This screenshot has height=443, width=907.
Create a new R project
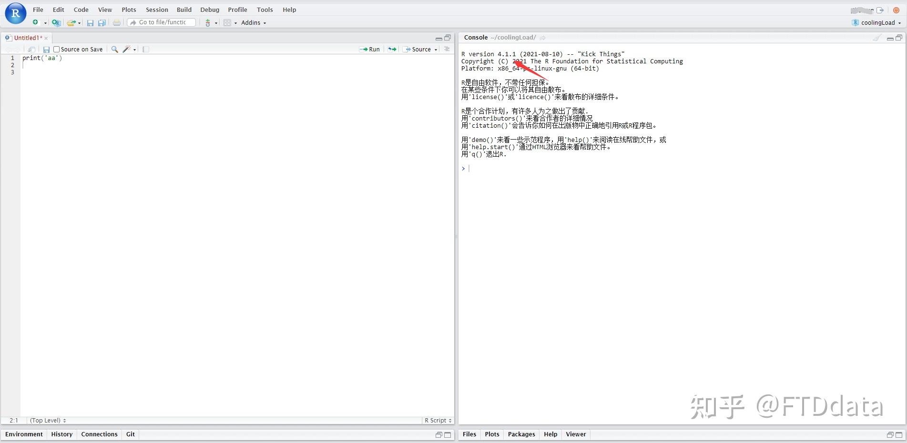56,22
